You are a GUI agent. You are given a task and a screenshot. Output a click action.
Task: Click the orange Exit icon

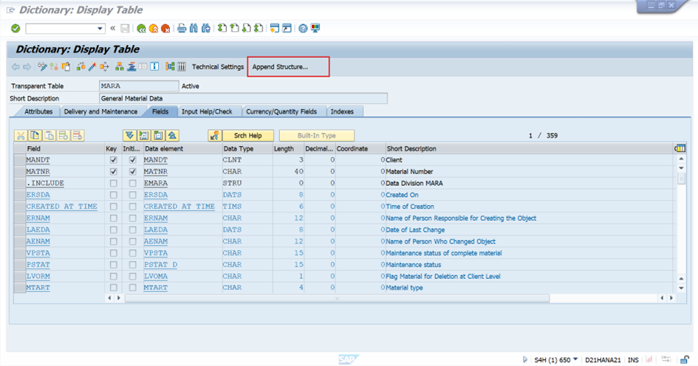tap(153, 29)
